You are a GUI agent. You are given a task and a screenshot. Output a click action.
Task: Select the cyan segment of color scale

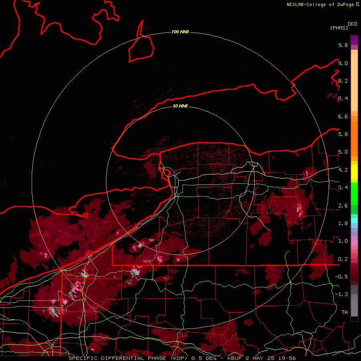click(354, 221)
